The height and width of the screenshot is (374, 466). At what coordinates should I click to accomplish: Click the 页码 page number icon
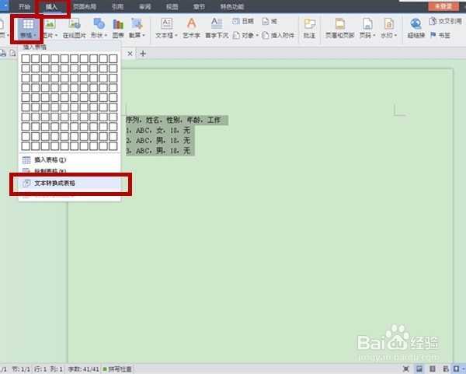[367, 24]
